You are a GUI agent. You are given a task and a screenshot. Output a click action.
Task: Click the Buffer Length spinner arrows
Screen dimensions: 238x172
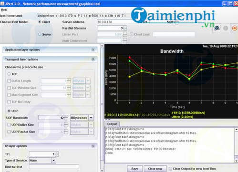point(69,81)
